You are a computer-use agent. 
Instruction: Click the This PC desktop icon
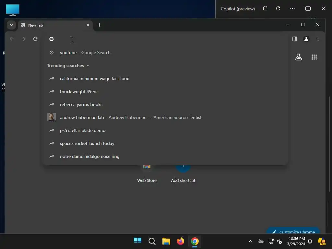(x=13, y=10)
